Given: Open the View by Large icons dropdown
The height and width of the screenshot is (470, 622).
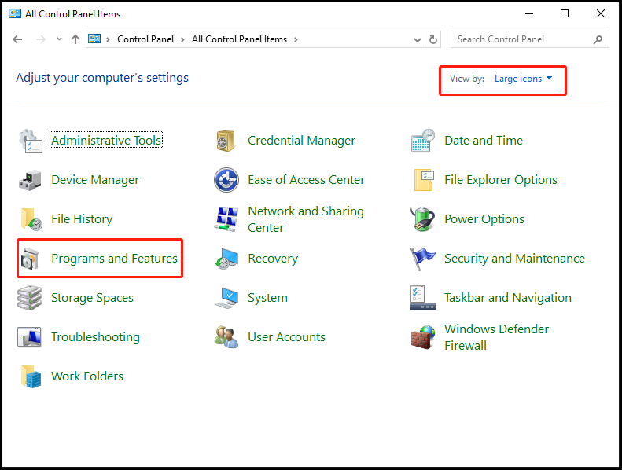Looking at the screenshot, I should coord(523,79).
